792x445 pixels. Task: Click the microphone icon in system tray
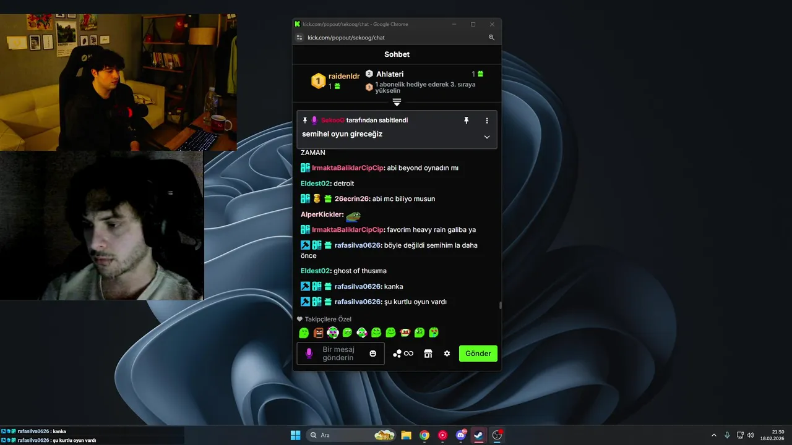point(727,435)
